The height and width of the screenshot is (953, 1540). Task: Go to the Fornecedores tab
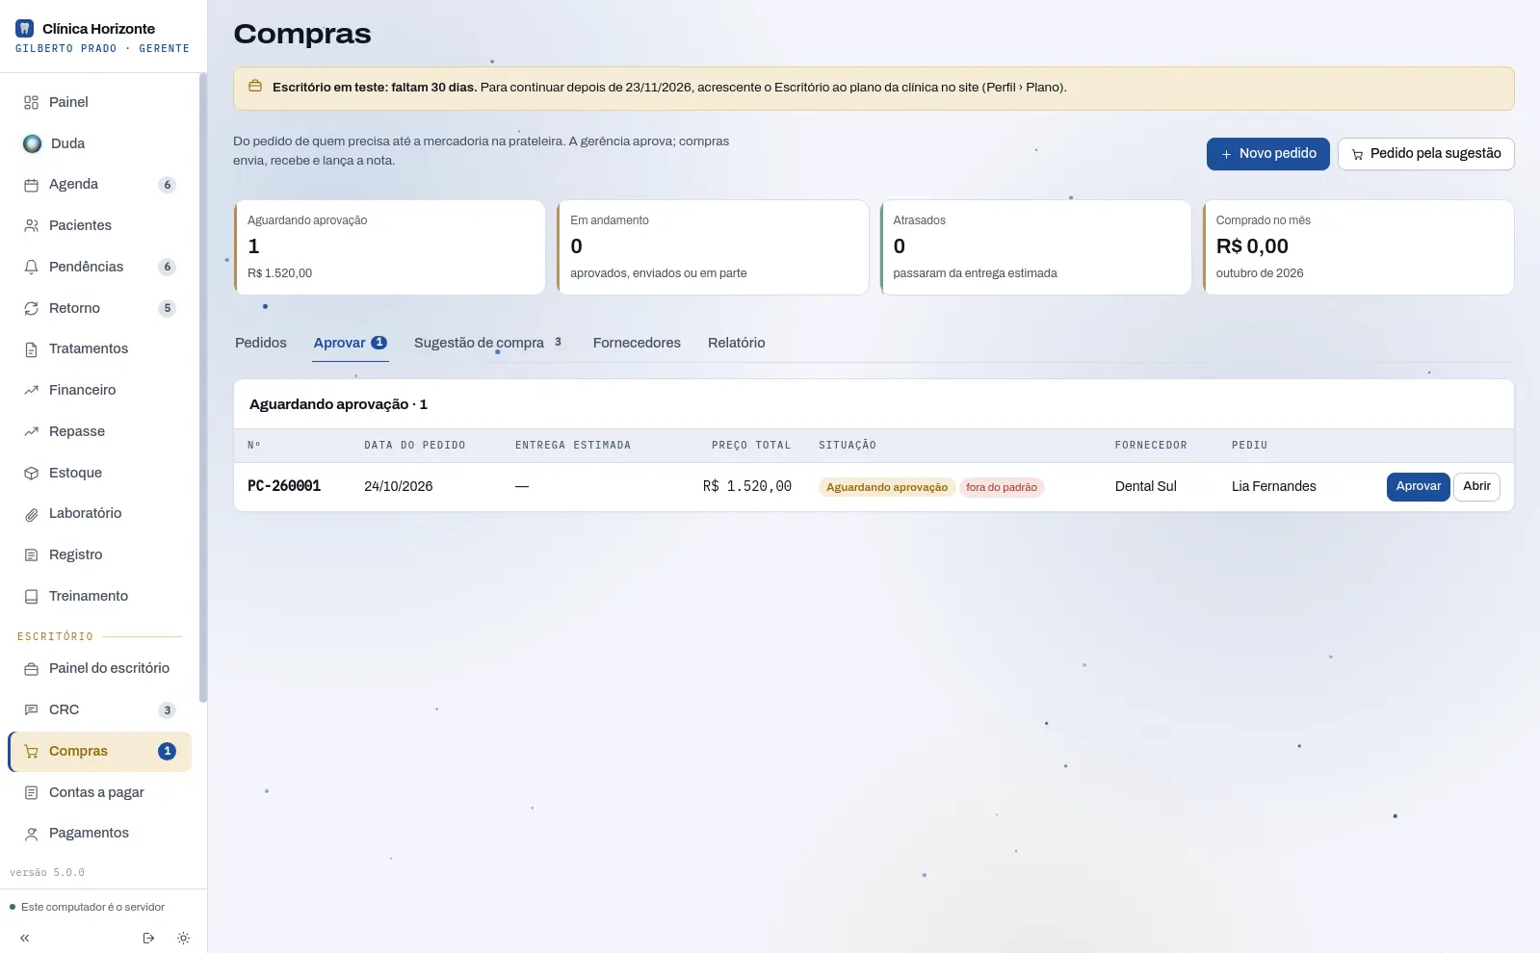[x=637, y=343]
